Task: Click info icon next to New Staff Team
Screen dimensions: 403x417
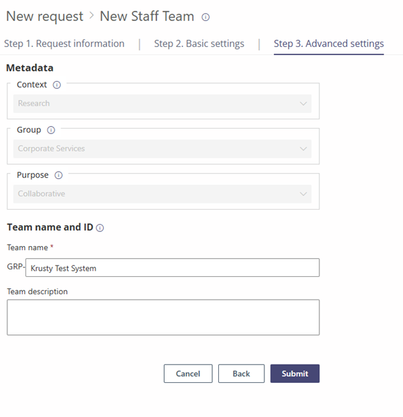Action: coord(206,17)
